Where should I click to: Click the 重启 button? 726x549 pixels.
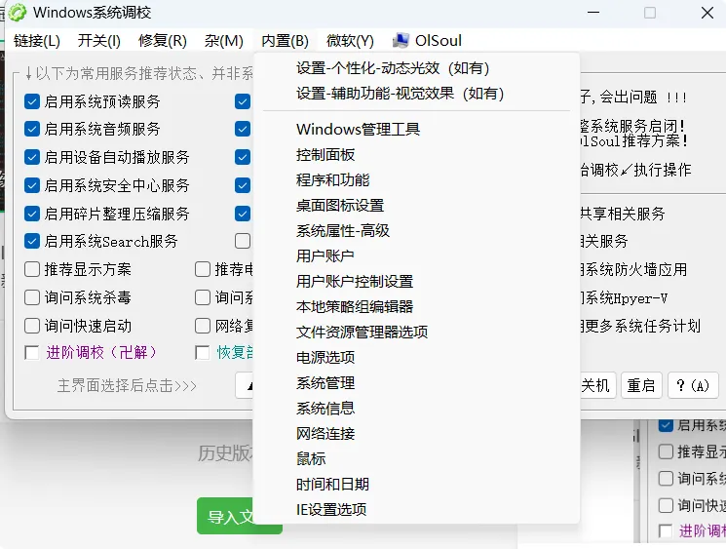pyautogui.click(x=641, y=385)
